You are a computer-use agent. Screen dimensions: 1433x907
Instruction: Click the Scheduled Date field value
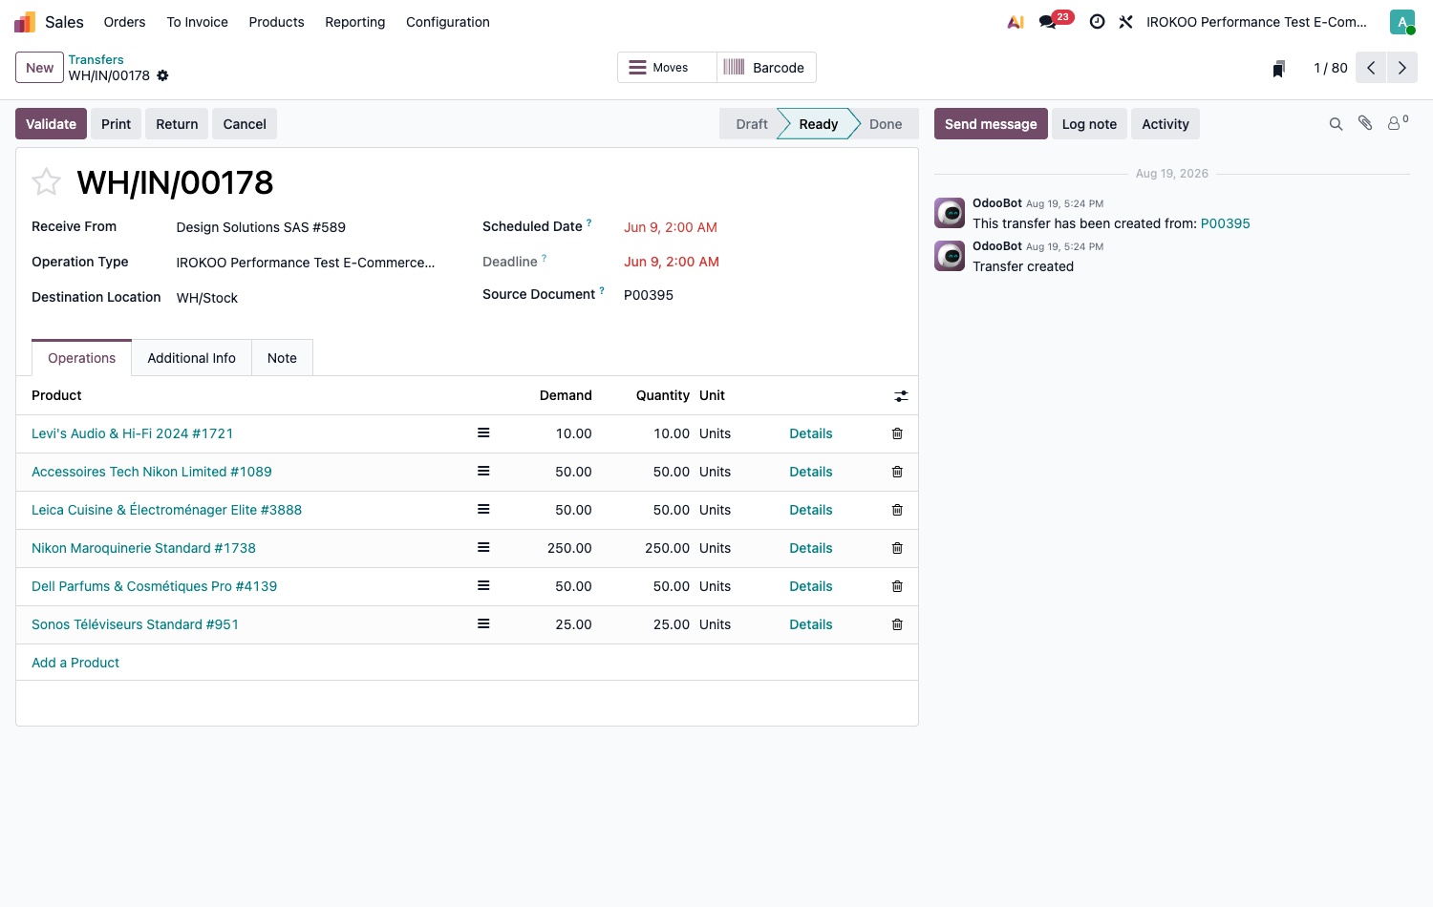coord(671,227)
